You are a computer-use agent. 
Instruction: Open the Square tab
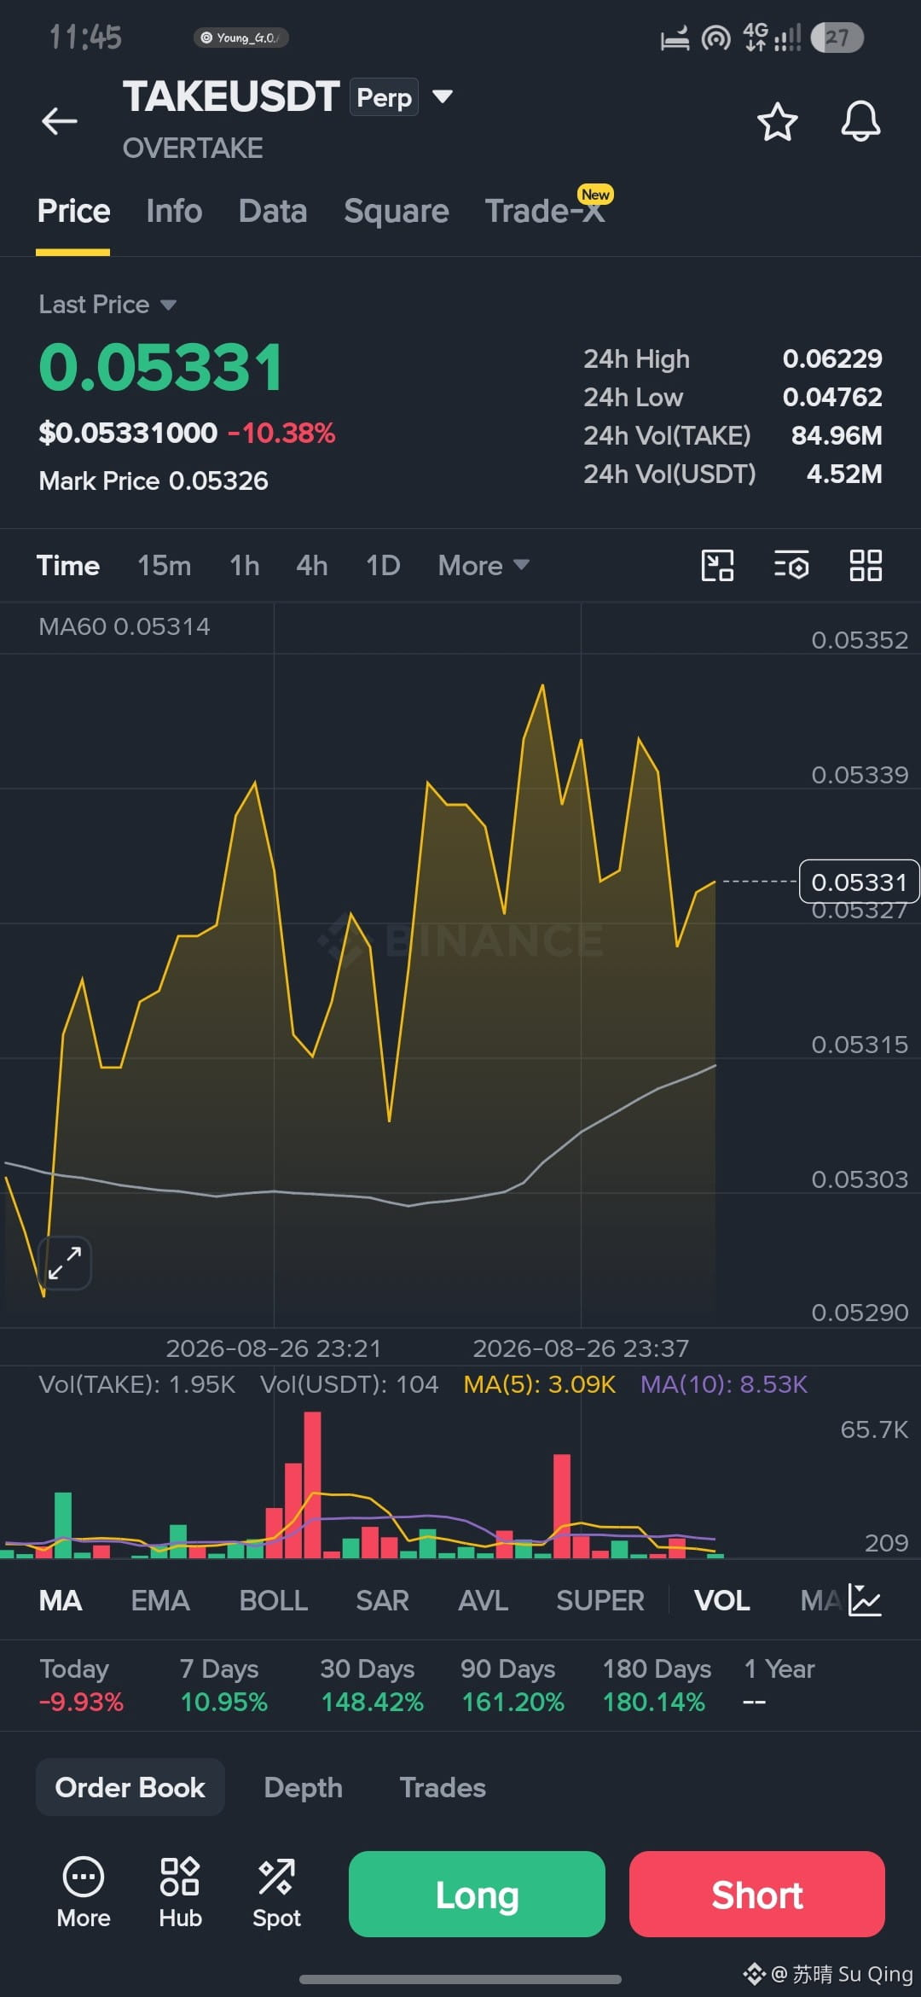(396, 211)
